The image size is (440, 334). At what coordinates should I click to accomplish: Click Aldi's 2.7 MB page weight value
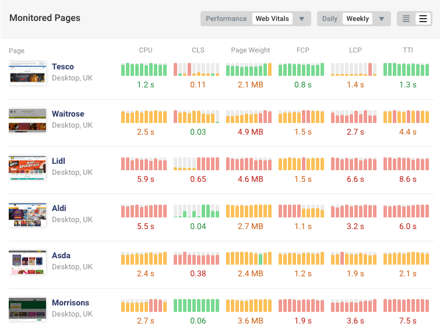(251, 226)
